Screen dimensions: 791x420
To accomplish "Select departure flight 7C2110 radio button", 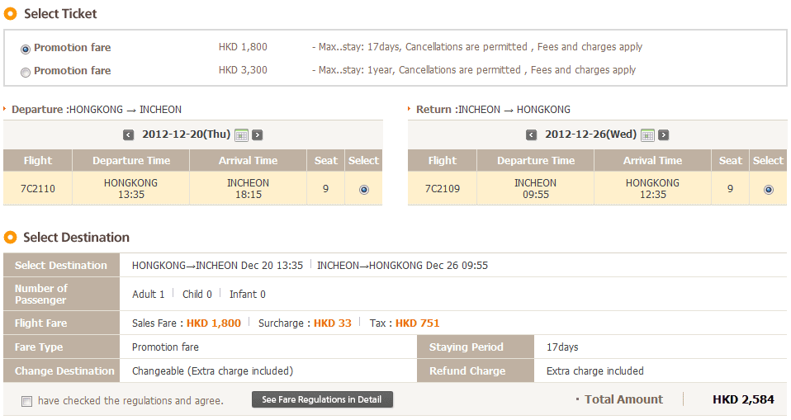I will [364, 189].
